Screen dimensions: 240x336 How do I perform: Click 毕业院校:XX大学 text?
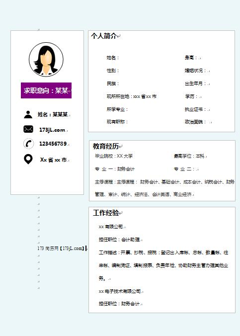click(114, 156)
